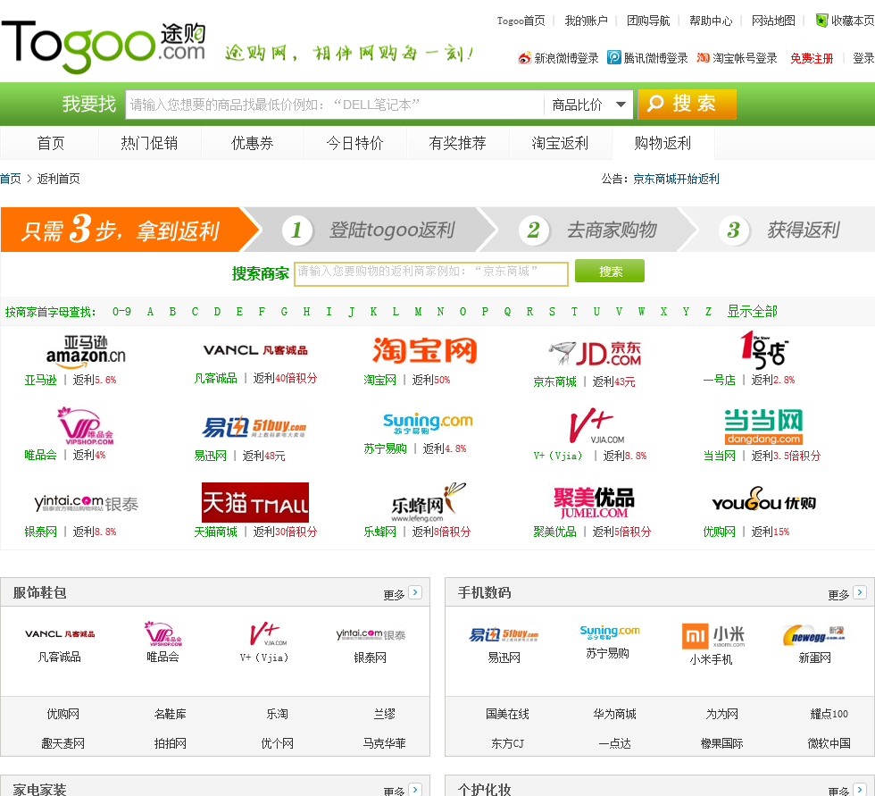Click the 团购导航 link
875x796 pixels.
(x=648, y=21)
